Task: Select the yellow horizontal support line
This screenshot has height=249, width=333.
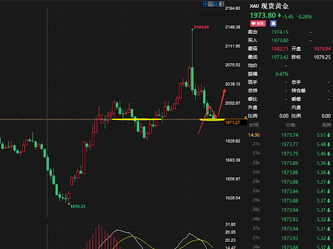Action: click(x=137, y=119)
